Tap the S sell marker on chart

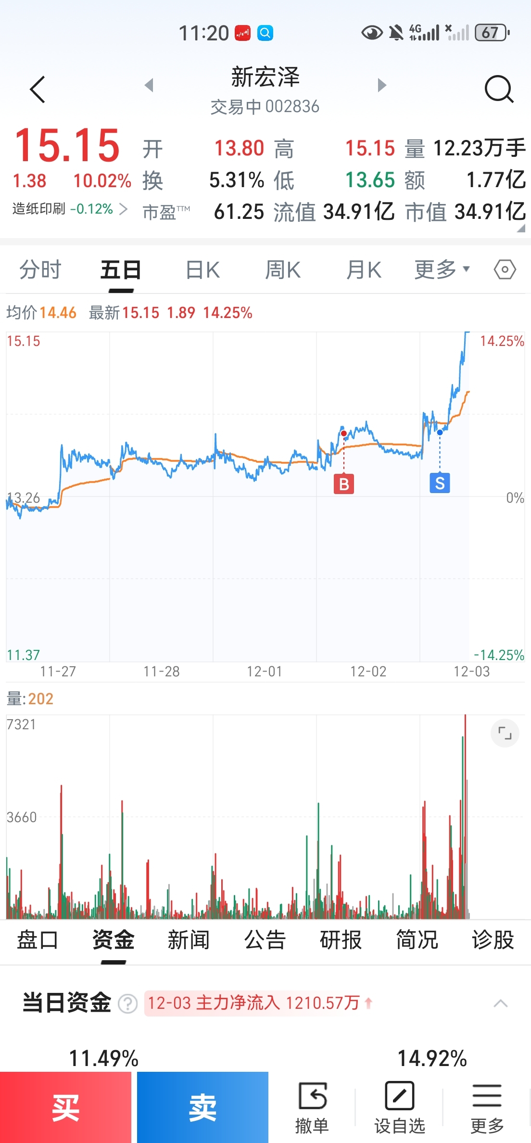[x=440, y=483]
